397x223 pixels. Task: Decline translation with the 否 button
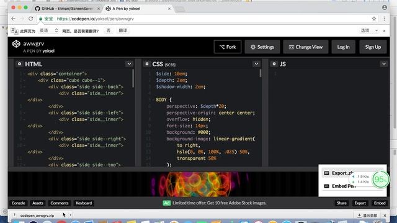pos(109,30)
